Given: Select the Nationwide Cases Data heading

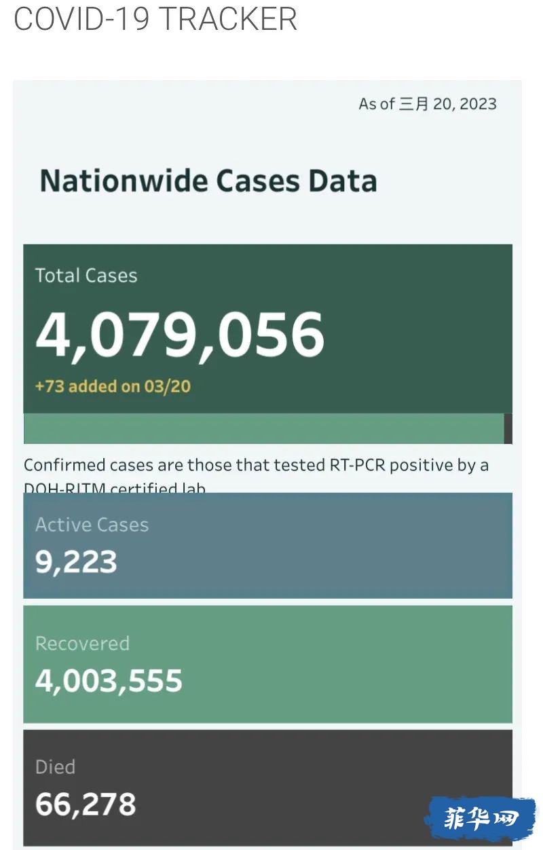Looking at the screenshot, I should click(208, 181).
